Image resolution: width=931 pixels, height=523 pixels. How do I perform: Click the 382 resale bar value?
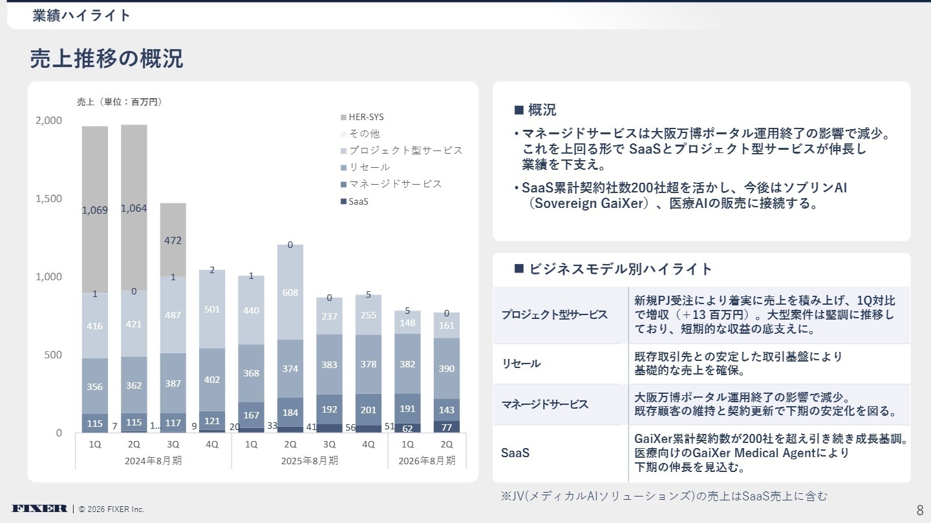click(x=407, y=365)
